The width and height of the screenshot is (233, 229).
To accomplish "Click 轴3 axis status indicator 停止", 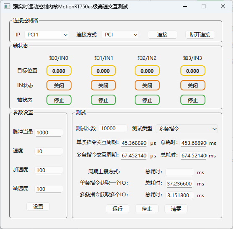I will coord(193,100).
